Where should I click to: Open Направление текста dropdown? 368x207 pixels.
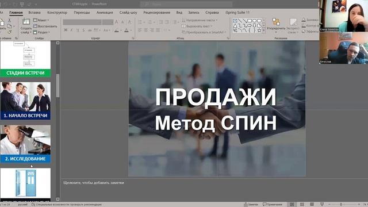point(200,21)
